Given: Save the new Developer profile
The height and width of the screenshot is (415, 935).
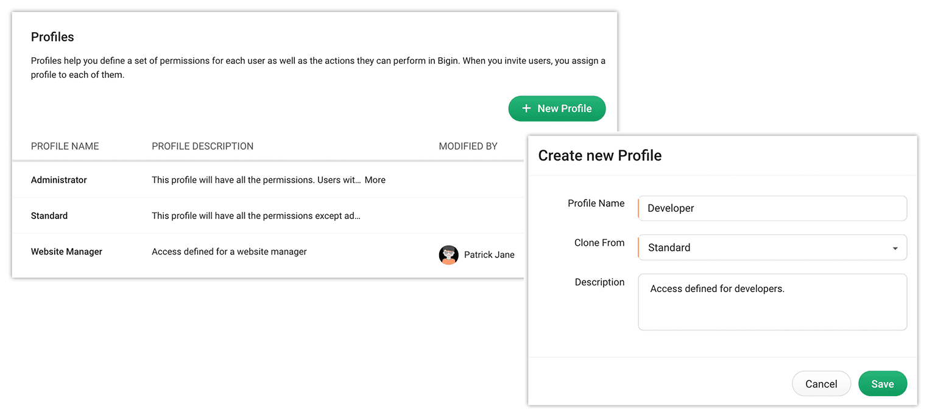Looking at the screenshot, I should point(882,384).
